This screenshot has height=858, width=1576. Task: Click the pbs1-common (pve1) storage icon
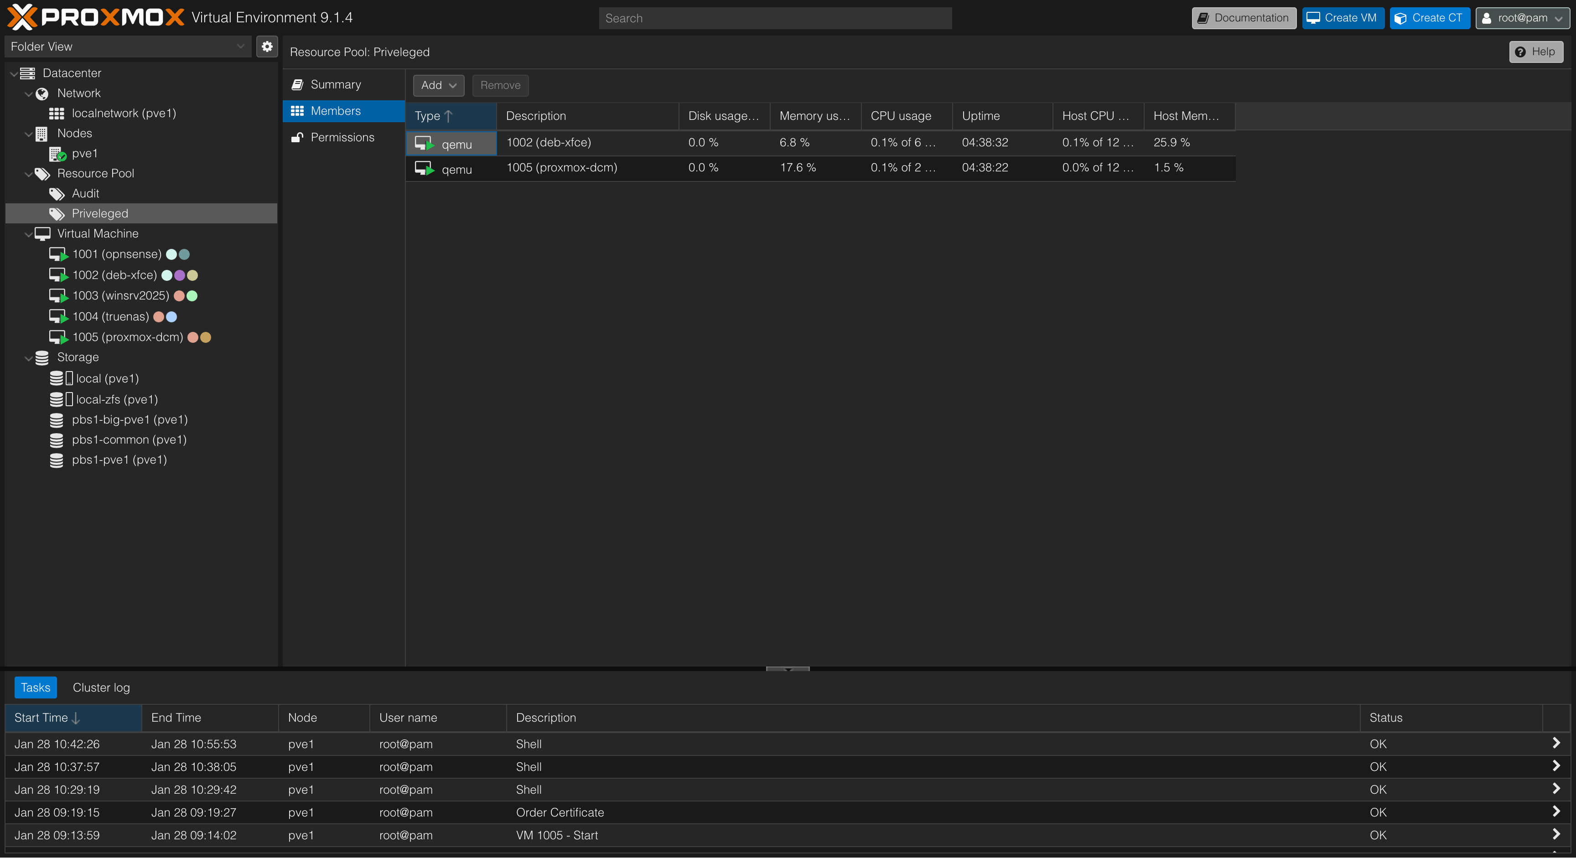click(x=56, y=439)
